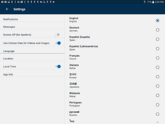Tap the Wi-Fi signal status icon

pyautogui.click(x=145, y=2)
